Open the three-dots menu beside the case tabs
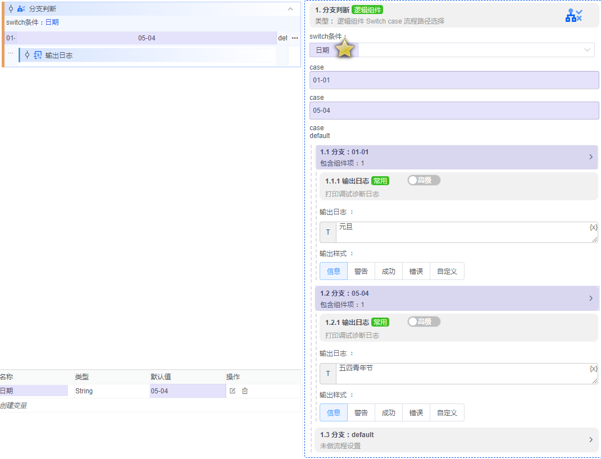 294,38
